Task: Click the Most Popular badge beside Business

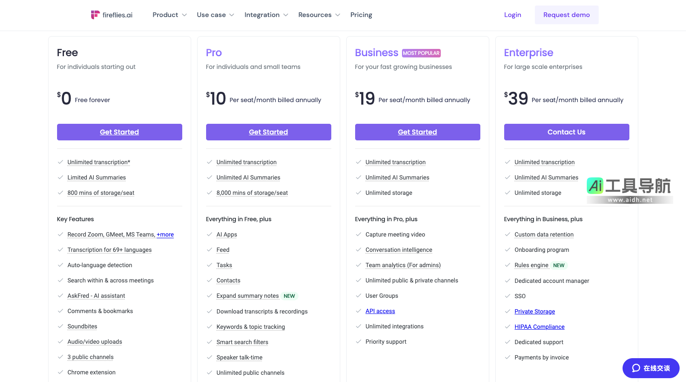Action: click(421, 53)
